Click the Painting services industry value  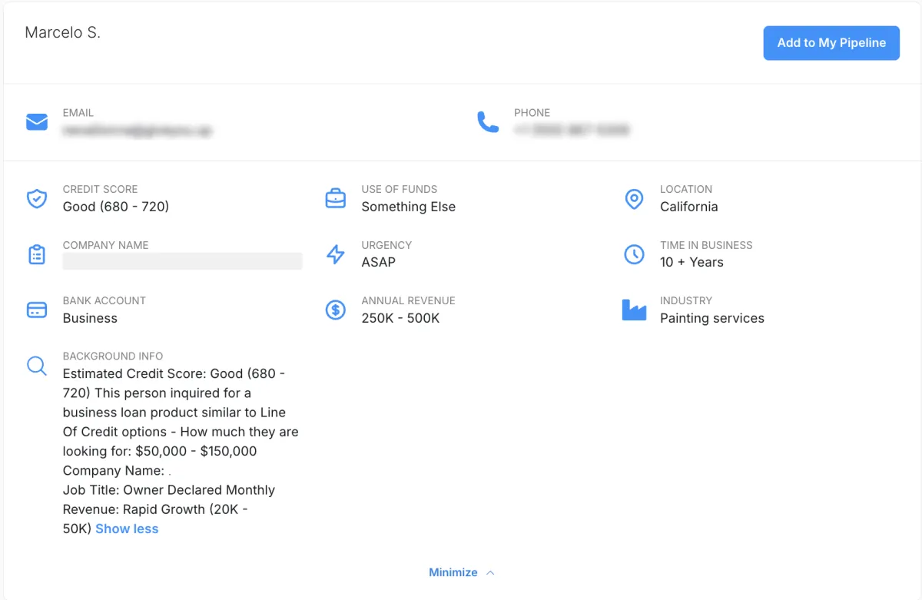pos(712,318)
